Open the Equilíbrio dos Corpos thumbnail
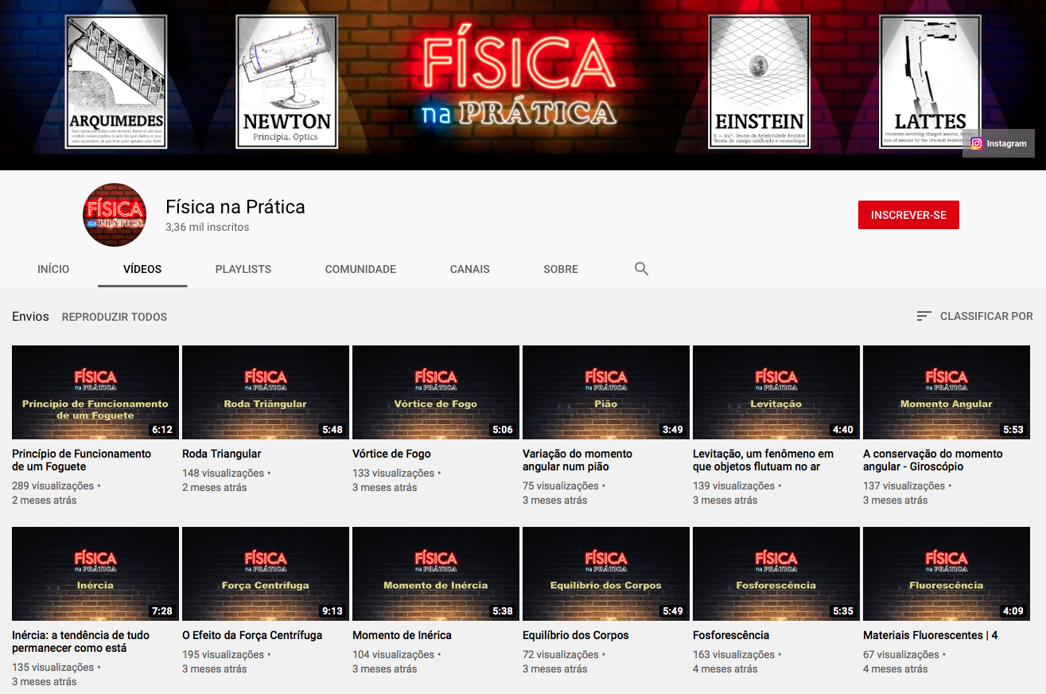1046x694 pixels. tap(606, 574)
